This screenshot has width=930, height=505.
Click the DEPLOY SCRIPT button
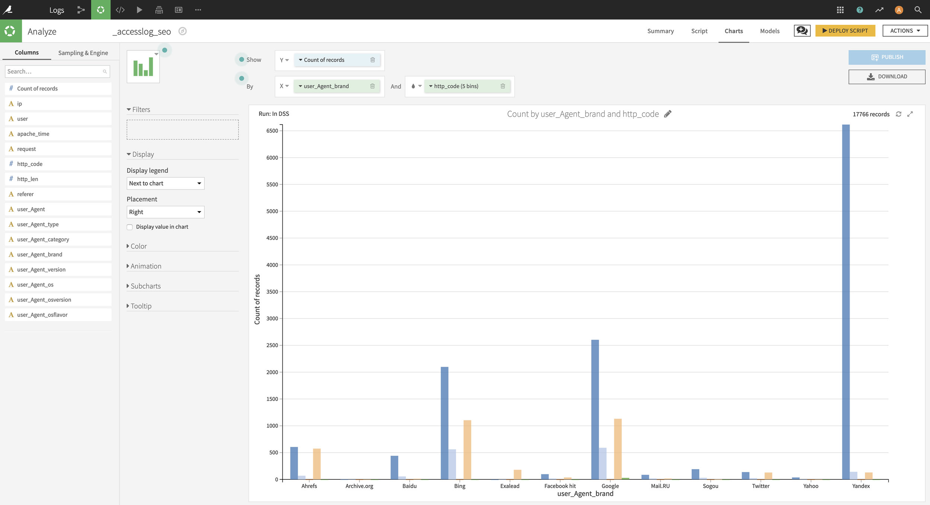[x=845, y=31]
